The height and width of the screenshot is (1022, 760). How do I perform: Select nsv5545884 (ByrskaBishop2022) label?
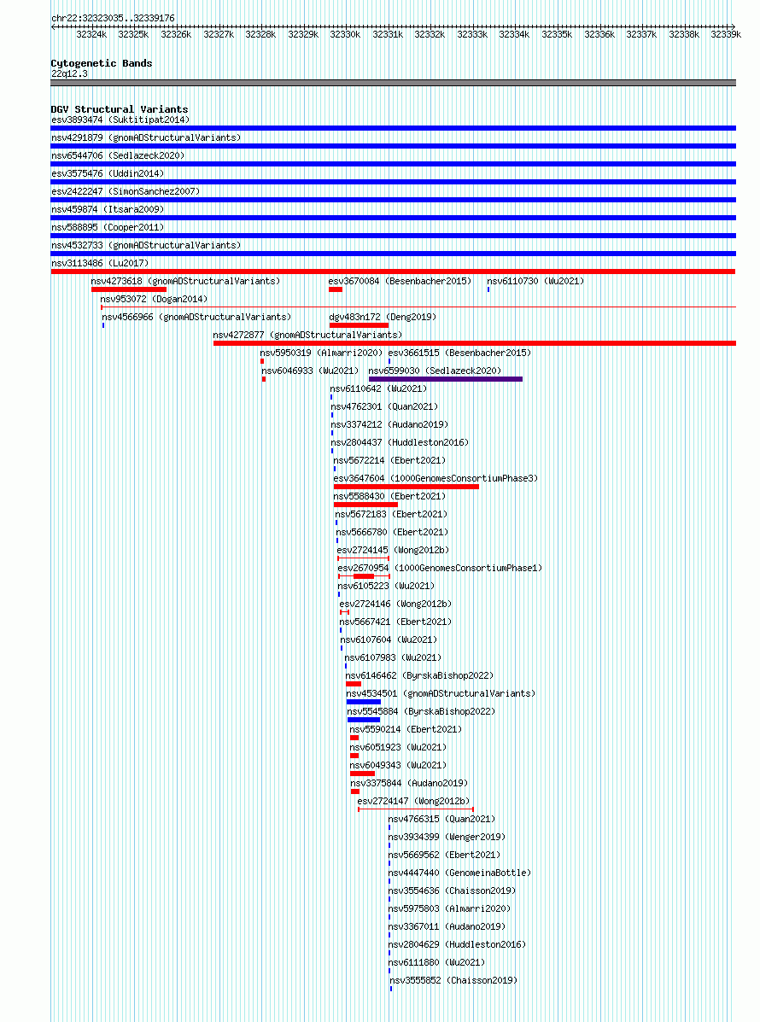pos(421,711)
